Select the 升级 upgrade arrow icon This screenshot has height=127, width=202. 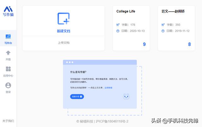click(8, 53)
